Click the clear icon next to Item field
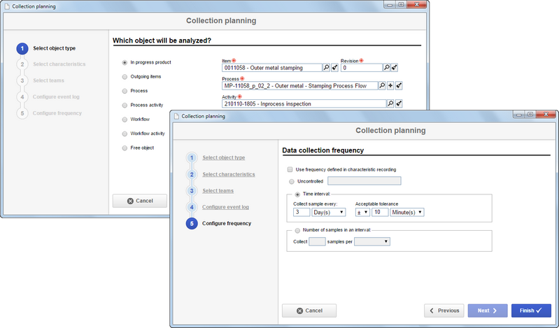Viewport: 559px width, 328px height. click(x=334, y=68)
